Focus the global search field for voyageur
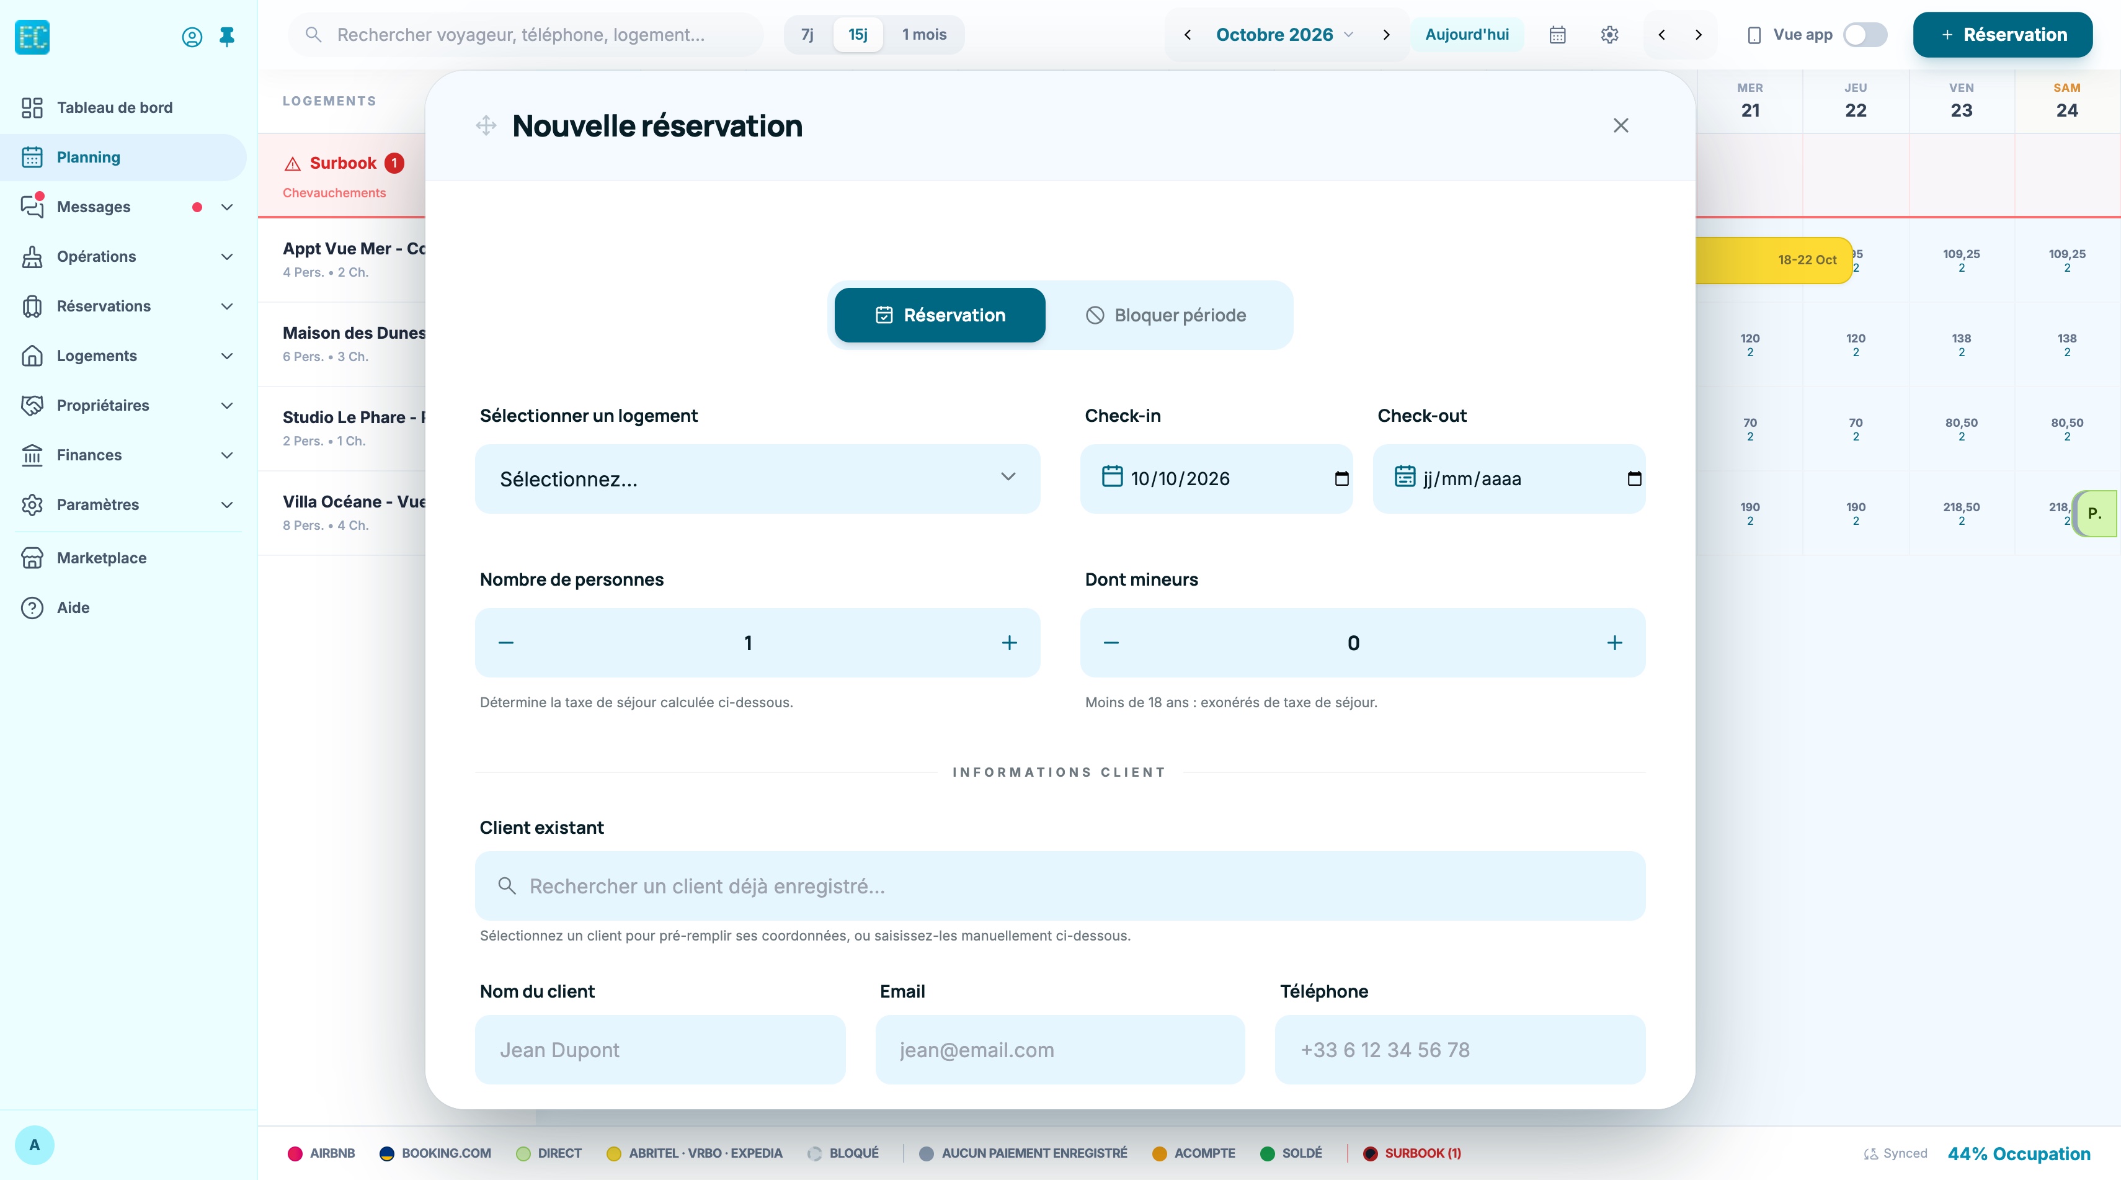 (x=525, y=35)
